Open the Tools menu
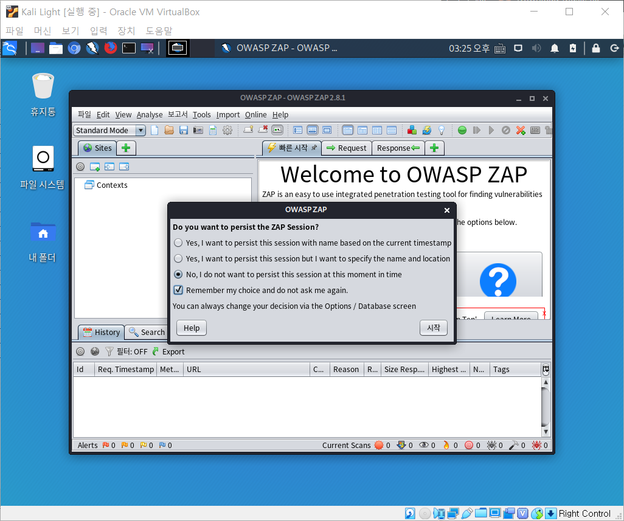624x521 pixels. [x=202, y=114]
